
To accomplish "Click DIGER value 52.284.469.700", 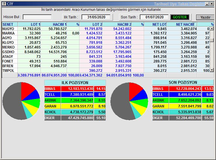I will (189, 118).
